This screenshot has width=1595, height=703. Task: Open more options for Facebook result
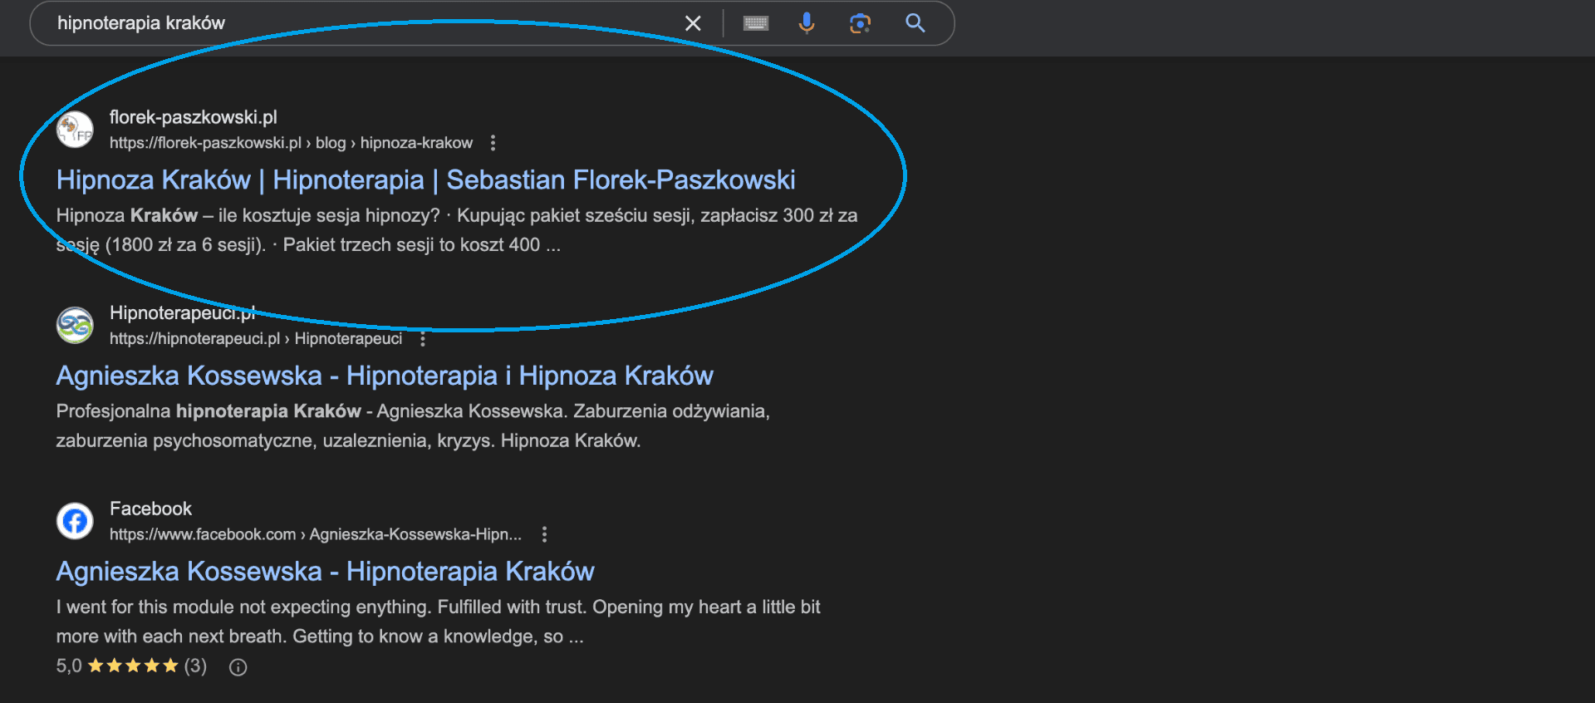[x=544, y=534]
